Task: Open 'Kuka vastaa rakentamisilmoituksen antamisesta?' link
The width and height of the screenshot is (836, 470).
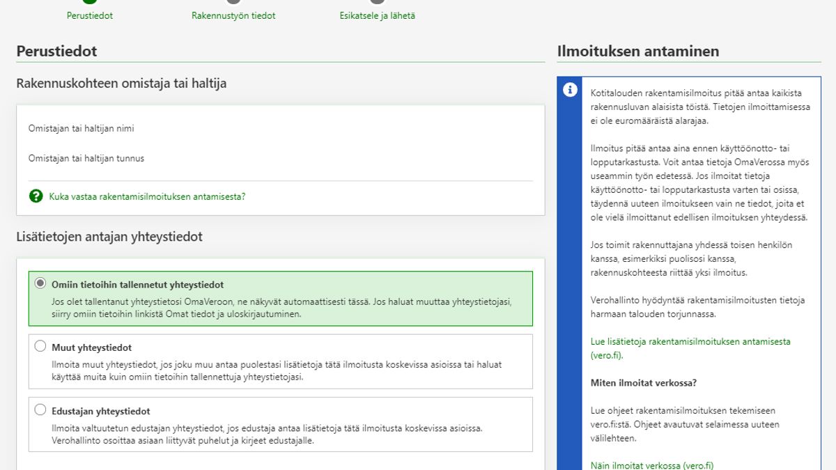Action: tap(147, 196)
